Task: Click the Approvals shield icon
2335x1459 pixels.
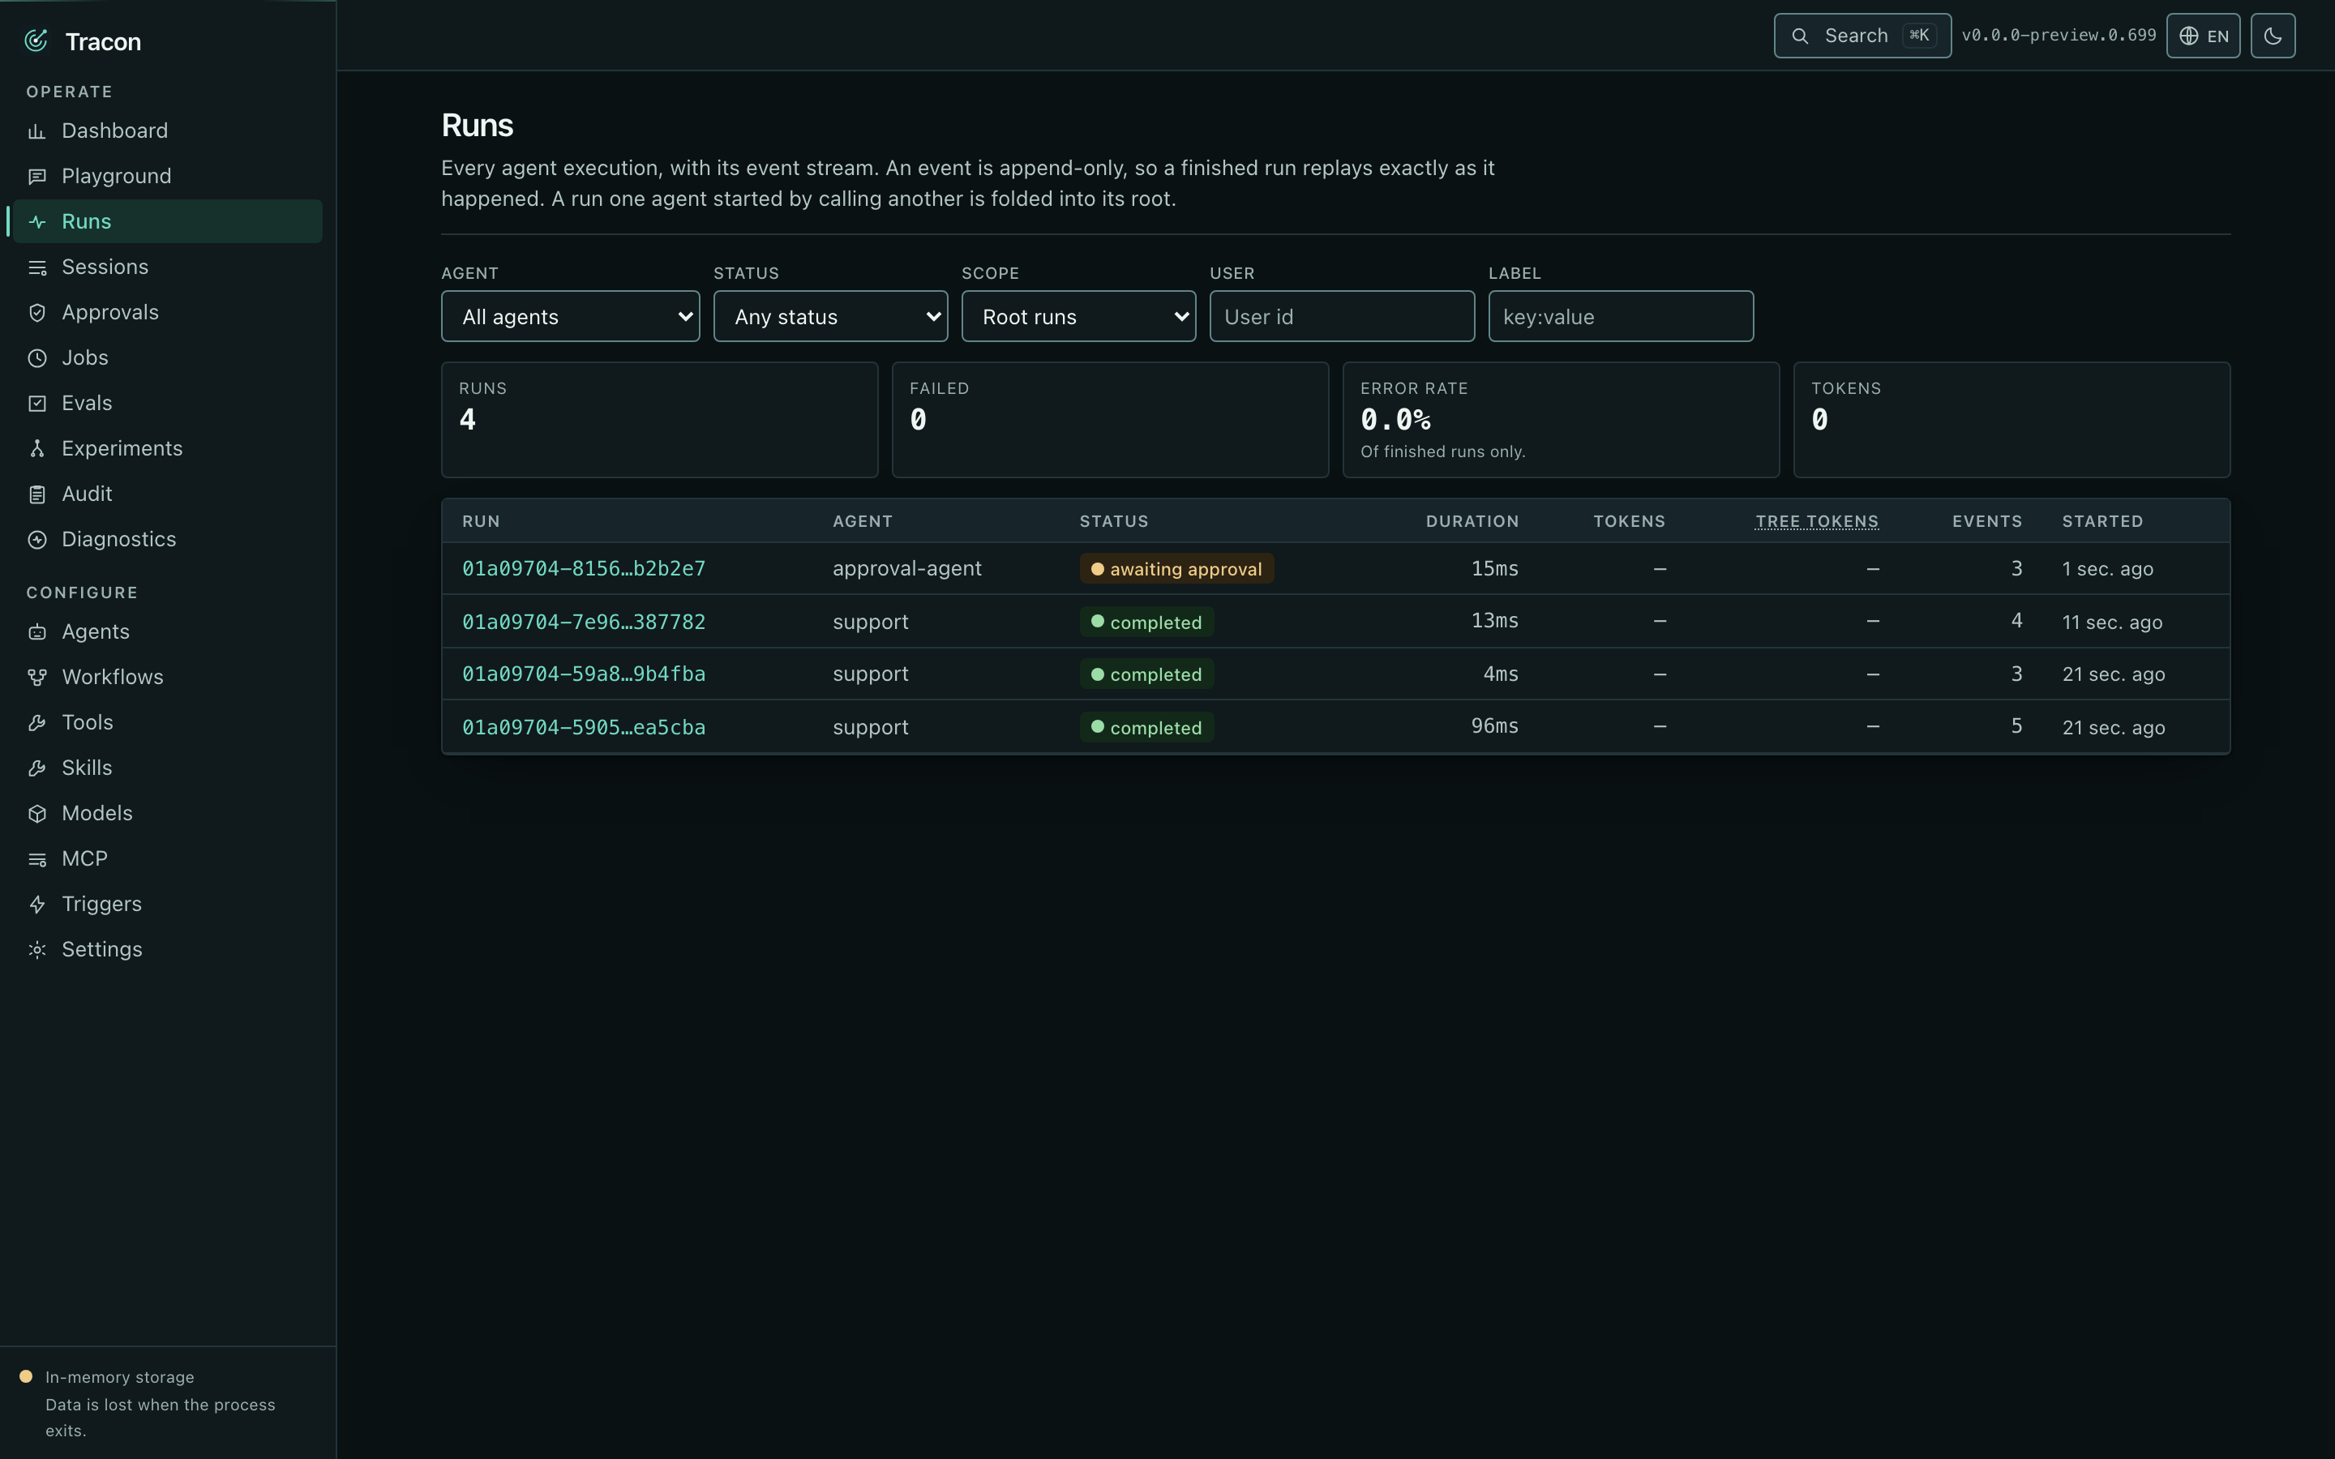Action: pos(36,313)
